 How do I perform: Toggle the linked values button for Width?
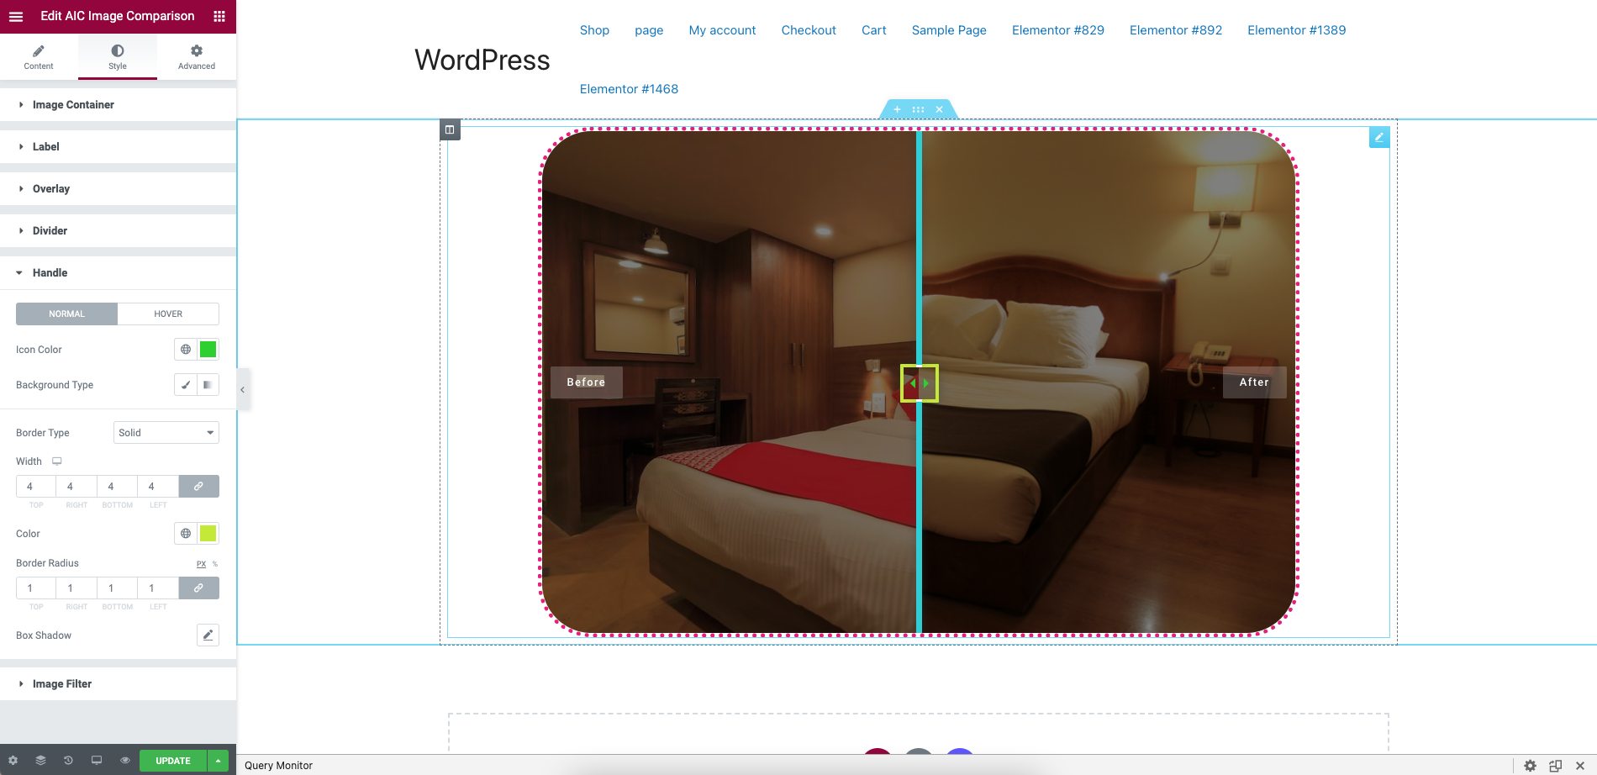click(x=198, y=487)
